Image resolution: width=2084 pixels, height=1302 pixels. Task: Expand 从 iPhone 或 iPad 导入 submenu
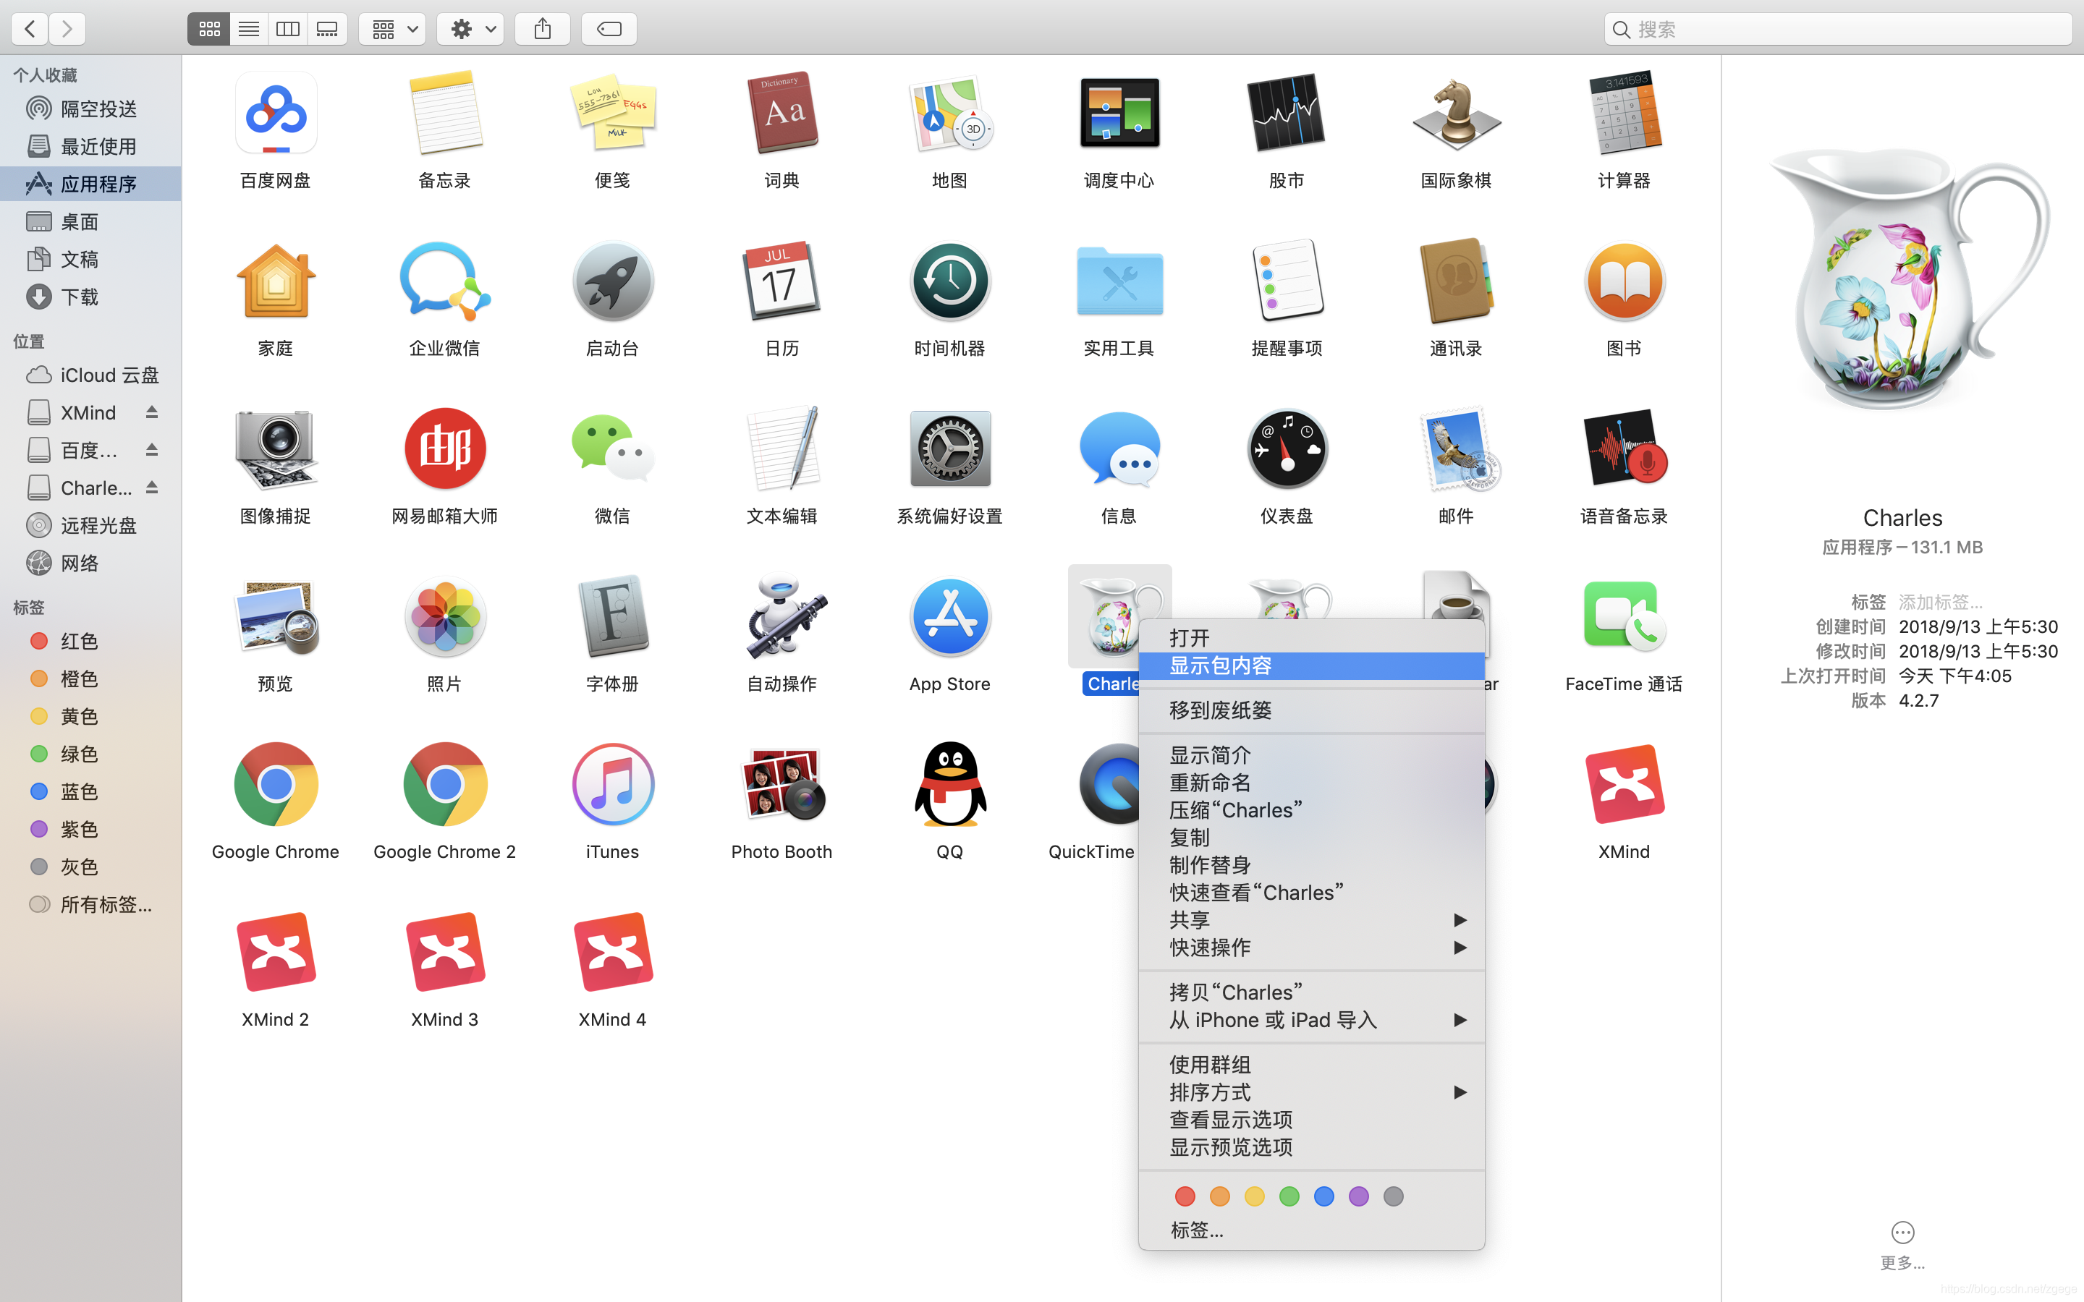pos(1311,1020)
